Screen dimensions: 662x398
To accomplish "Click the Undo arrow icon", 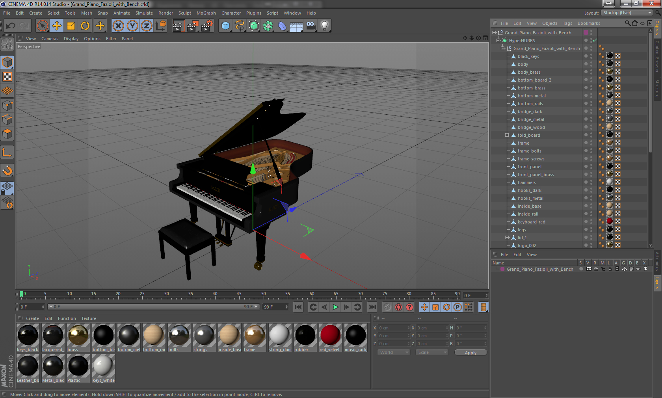I will click(x=11, y=26).
